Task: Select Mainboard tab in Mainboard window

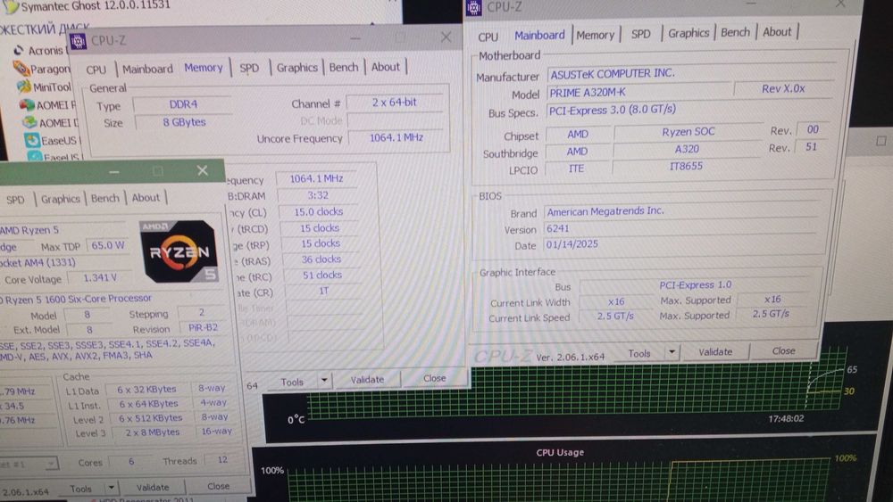Action: tap(539, 36)
